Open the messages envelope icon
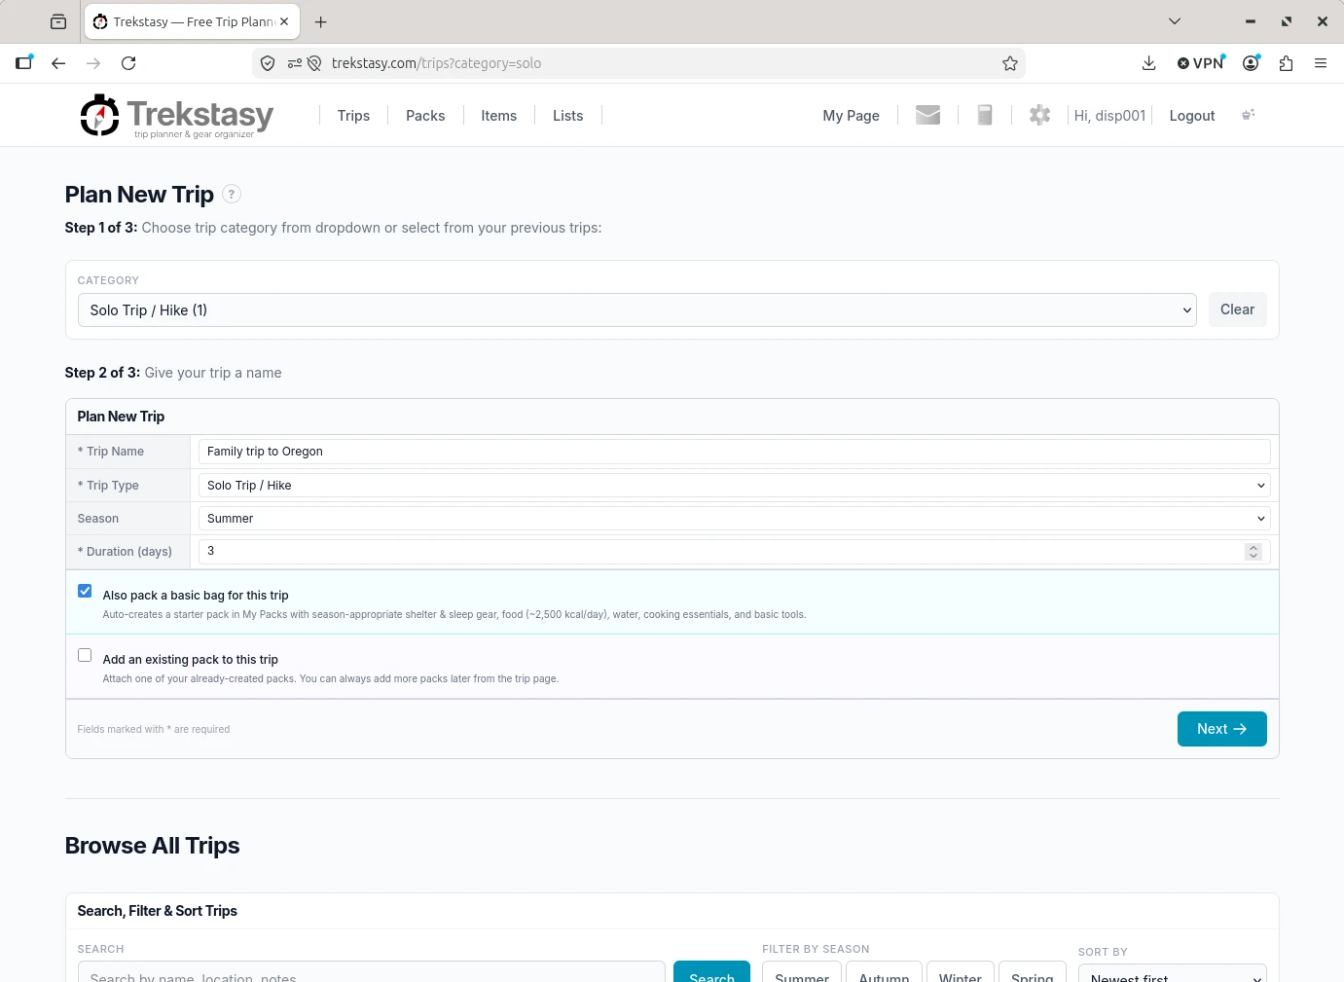Image resolution: width=1344 pixels, height=982 pixels. point(928,115)
